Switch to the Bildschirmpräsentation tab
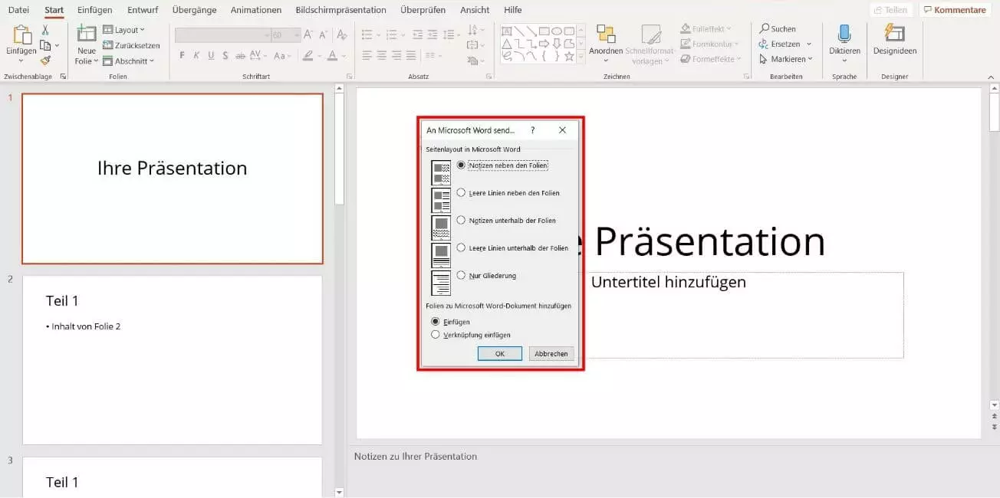 coord(340,10)
